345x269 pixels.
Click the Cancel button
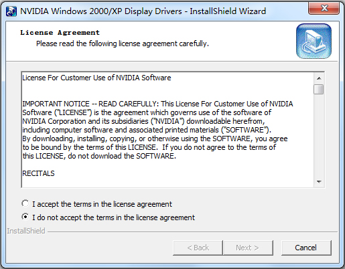pos(306,248)
